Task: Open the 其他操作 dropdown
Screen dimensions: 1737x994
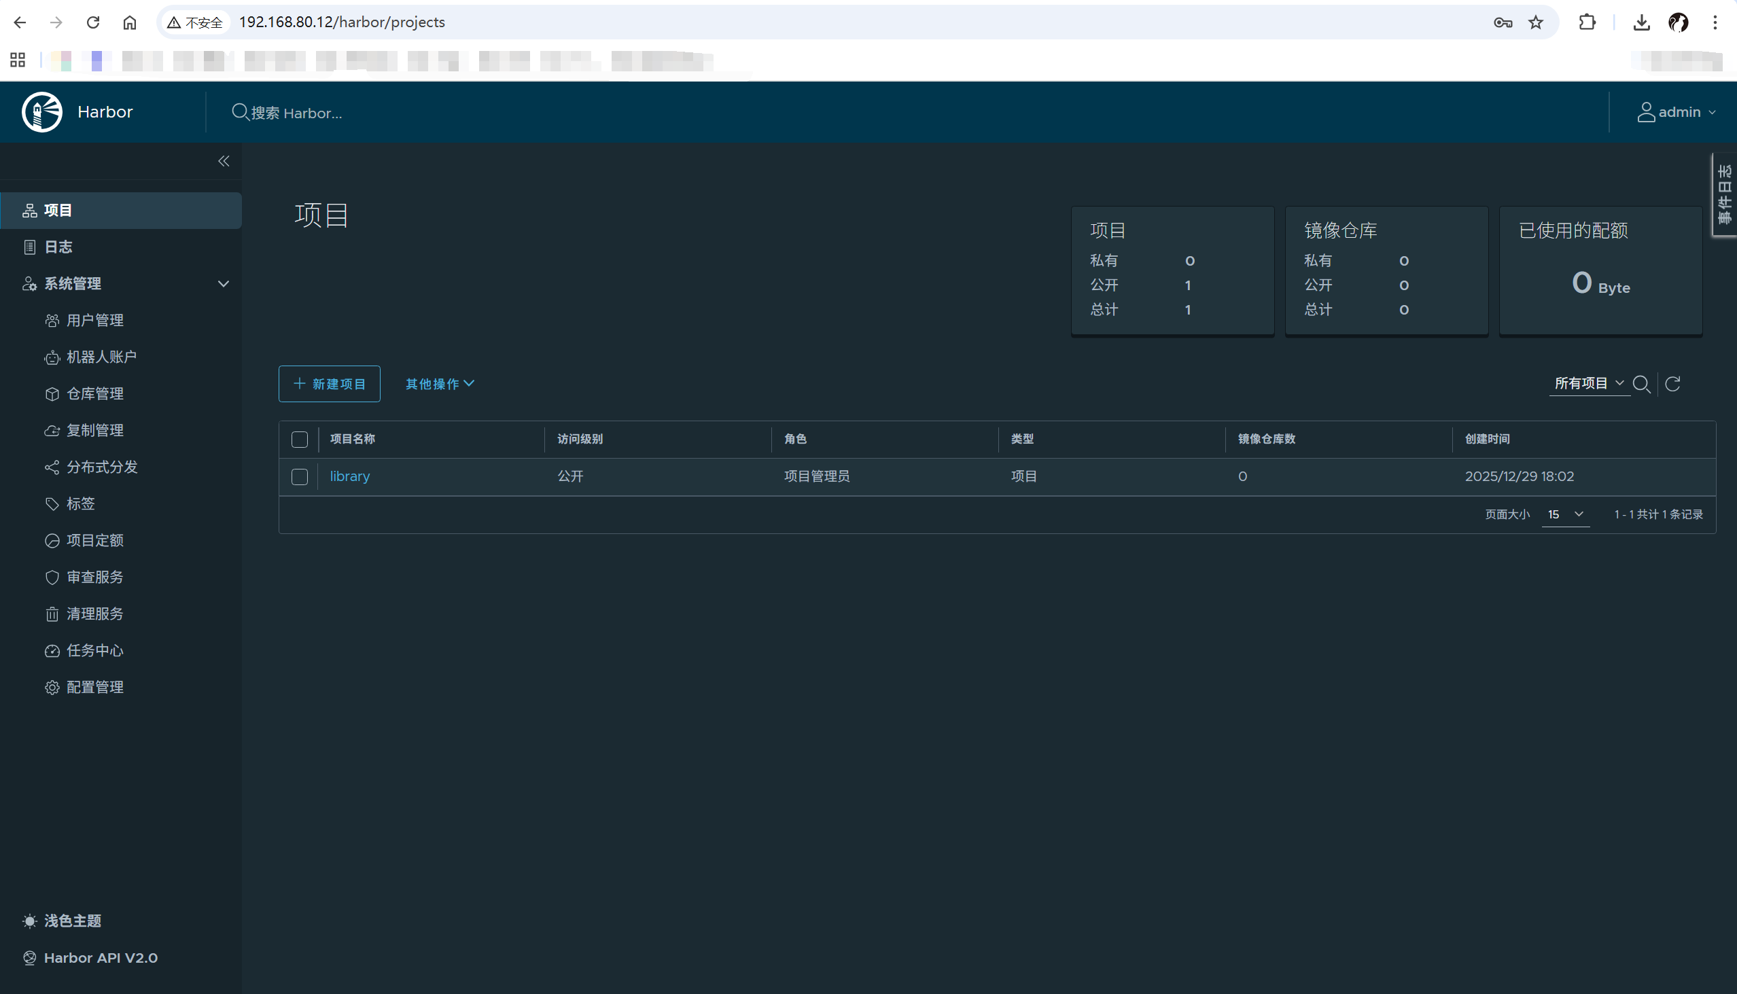Action: click(x=439, y=384)
